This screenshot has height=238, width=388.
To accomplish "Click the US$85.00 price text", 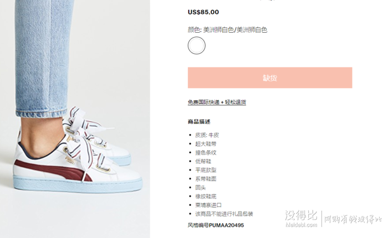I will pyautogui.click(x=203, y=12).
